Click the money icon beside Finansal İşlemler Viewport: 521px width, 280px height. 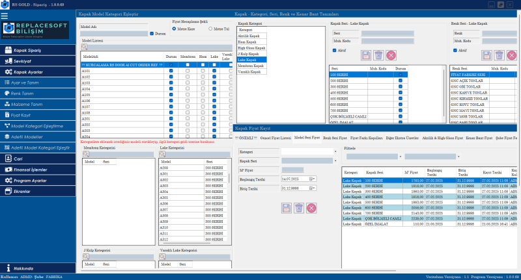pyautogui.click(x=8, y=170)
